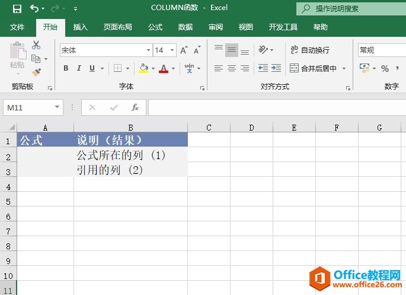406x295 pixels.
Task: Center text horizontally
Action: tap(232, 68)
